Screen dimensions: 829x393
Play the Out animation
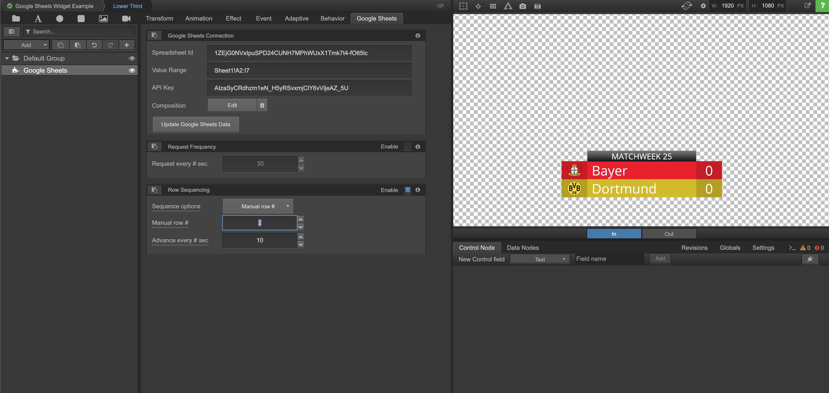(x=669, y=234)
